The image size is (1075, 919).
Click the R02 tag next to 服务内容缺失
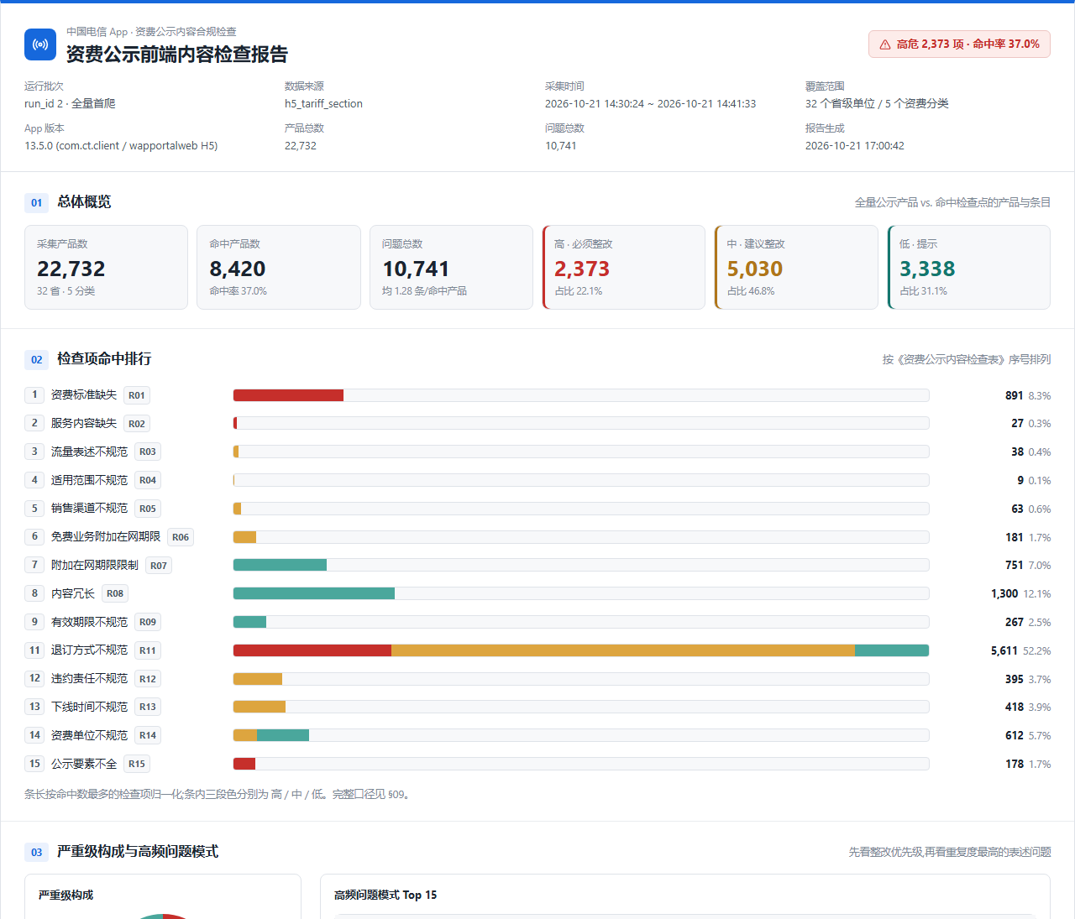(137, 424)
